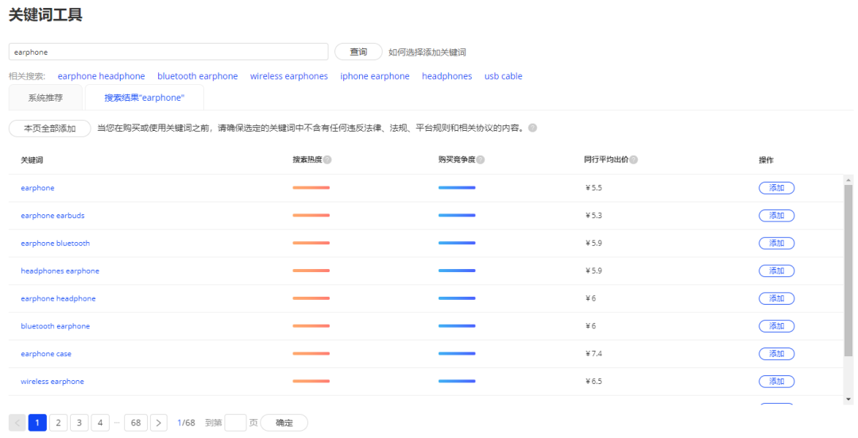The image size is (858, 438).
Task: Open 如何选择添加关键词 help link
Action: click(x=427, y=52)
